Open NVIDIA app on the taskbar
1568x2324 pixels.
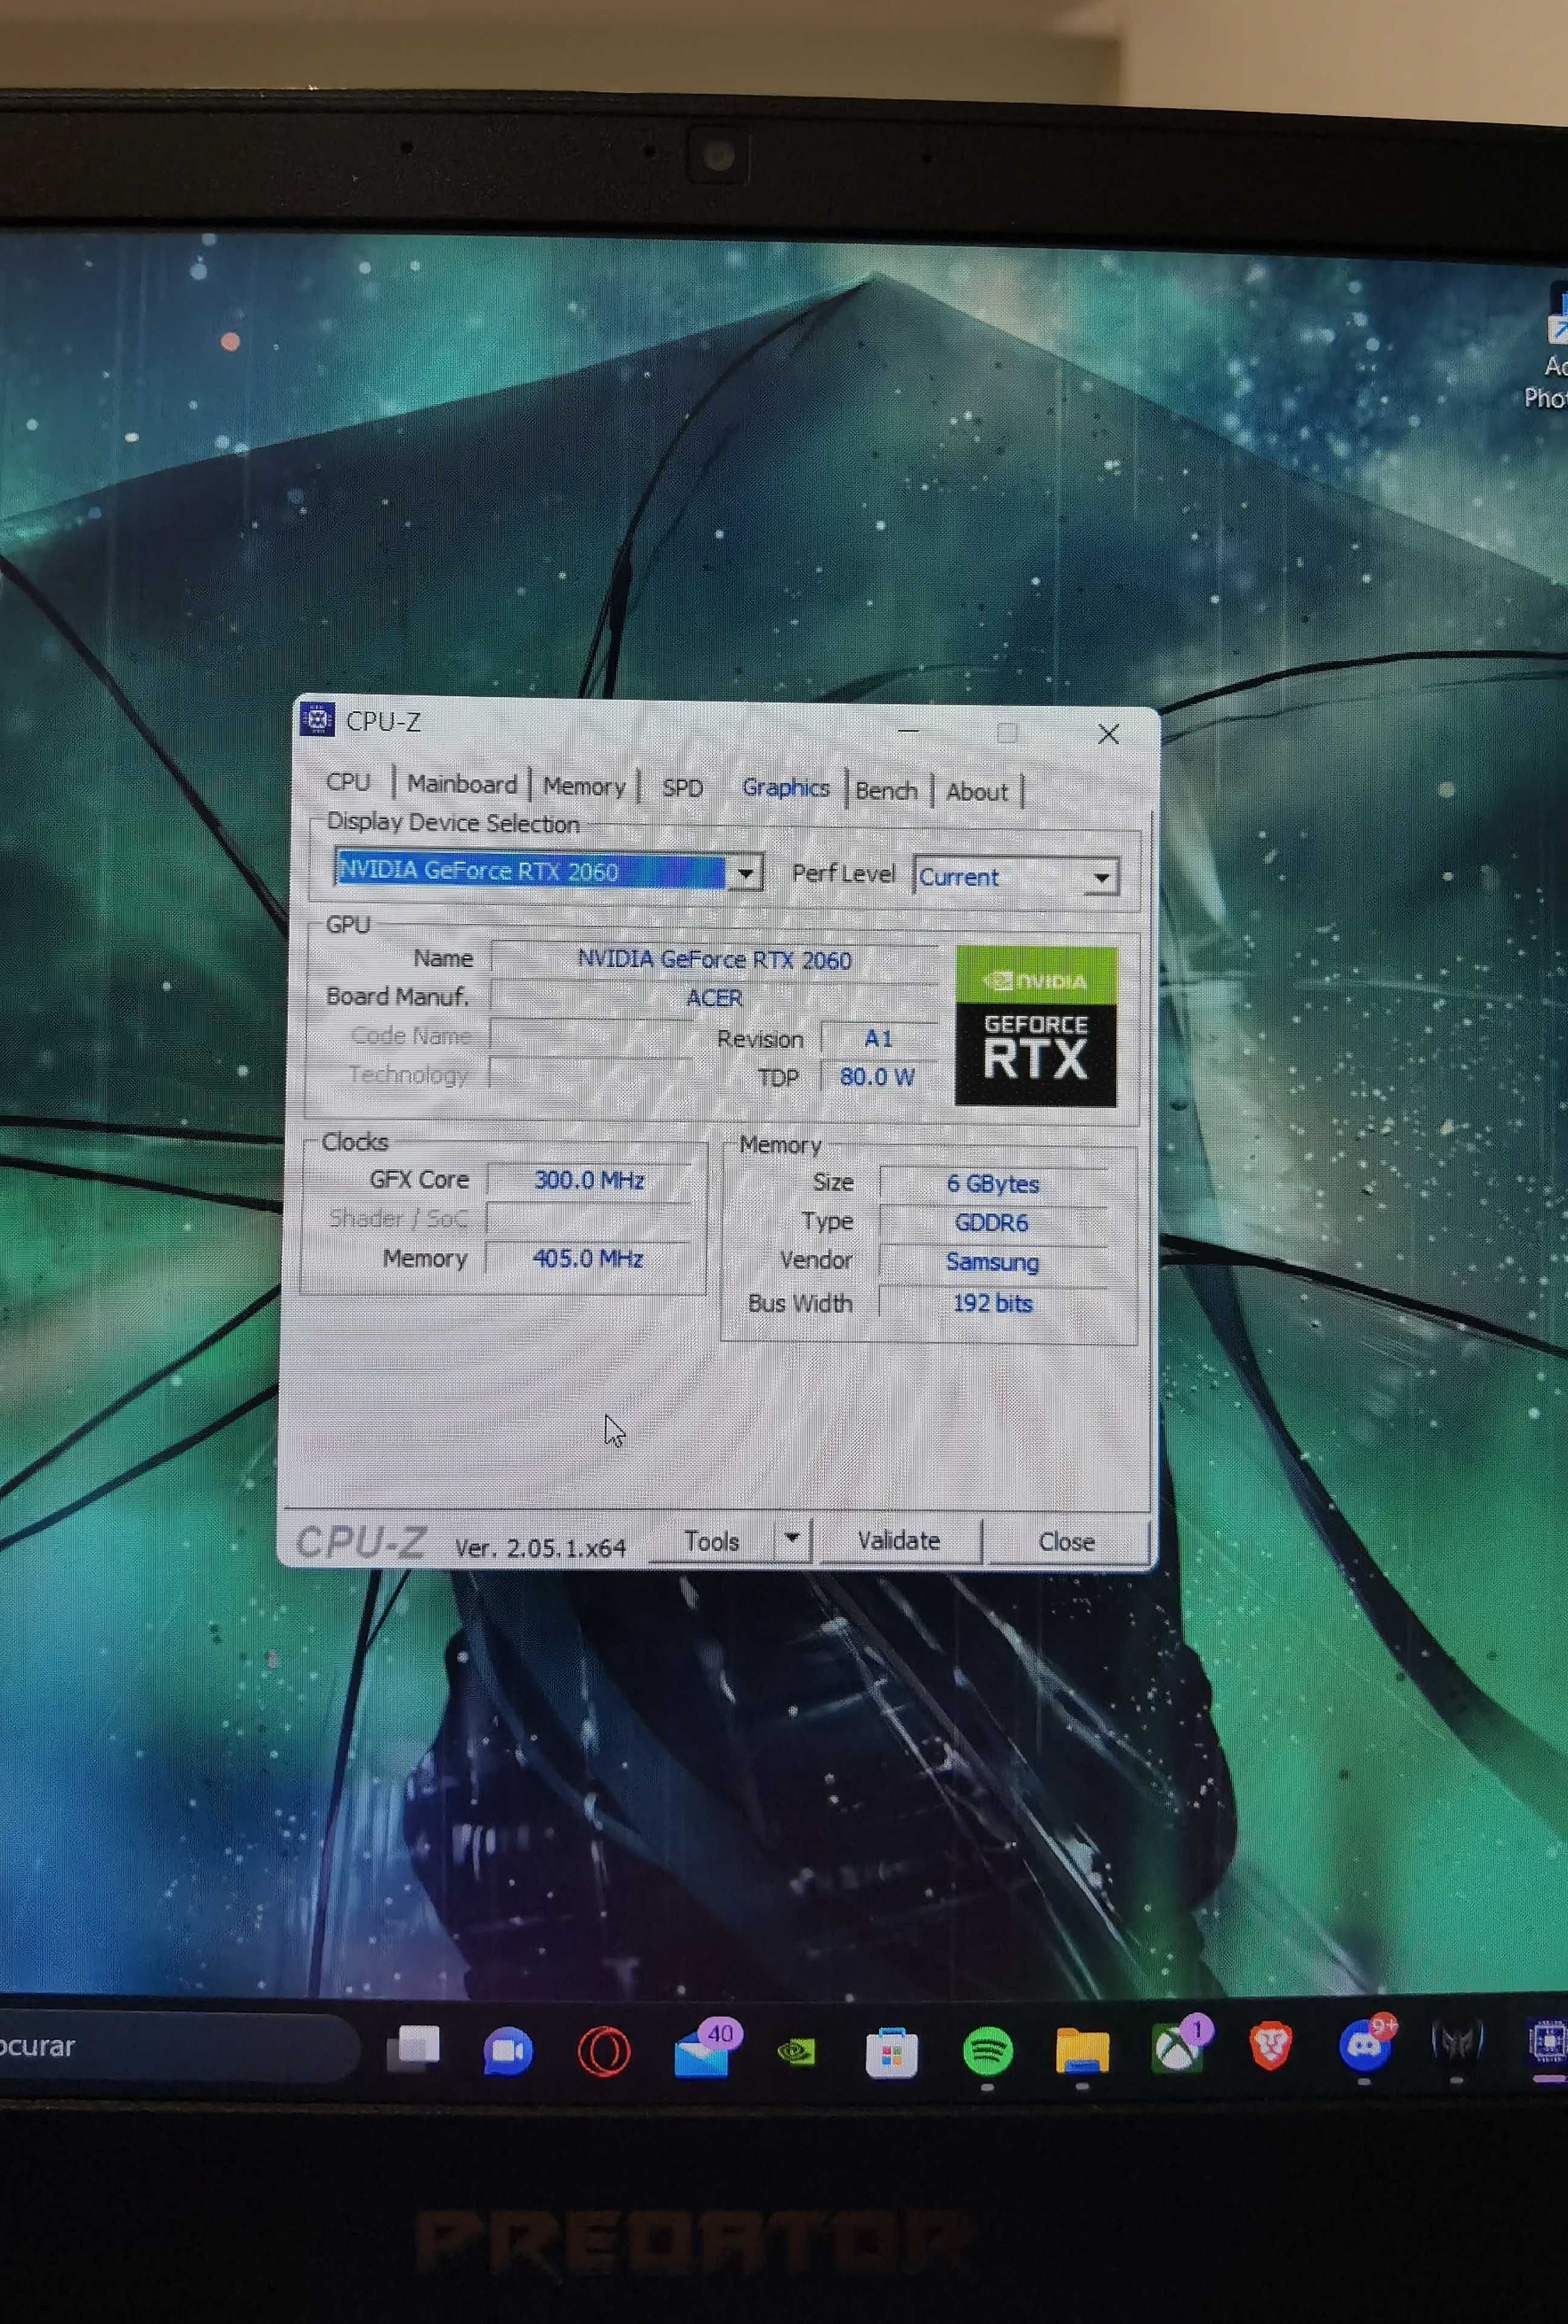click(797, 2052)
